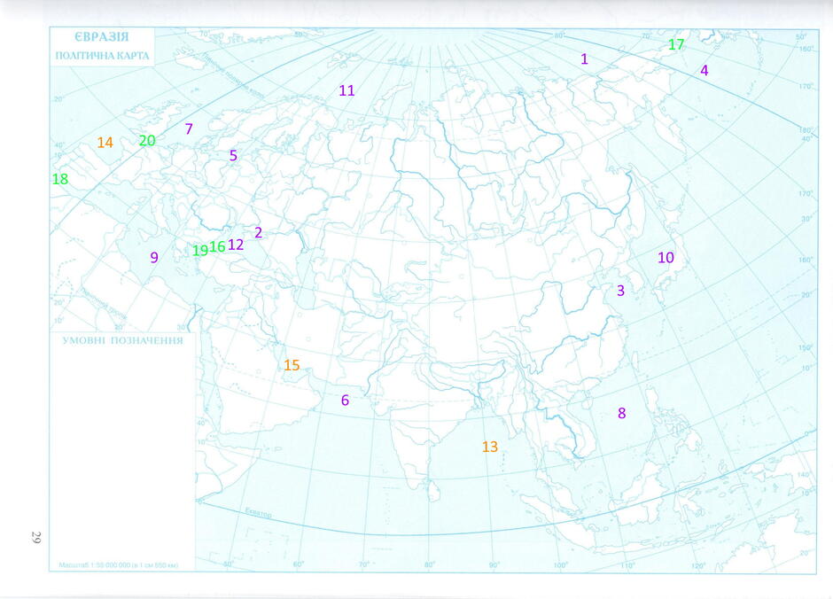Select the purple number 12 marker
833x599 pixels.
click(x=236, y=245)
